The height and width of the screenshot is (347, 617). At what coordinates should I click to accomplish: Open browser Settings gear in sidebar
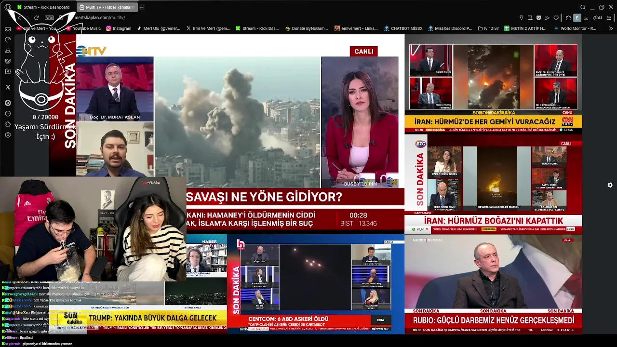[x=8, y=135]
